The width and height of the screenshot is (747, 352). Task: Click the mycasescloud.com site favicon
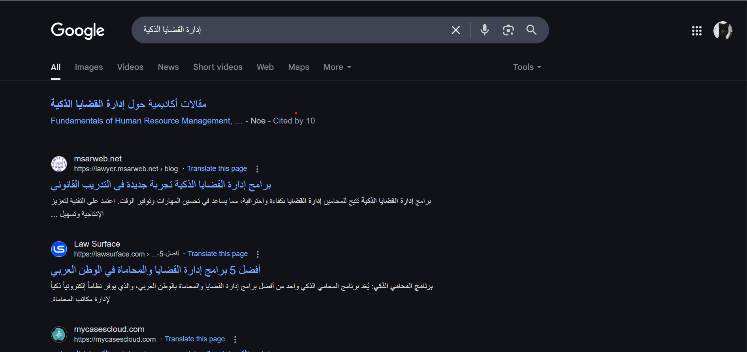click(x=59, y=334)
